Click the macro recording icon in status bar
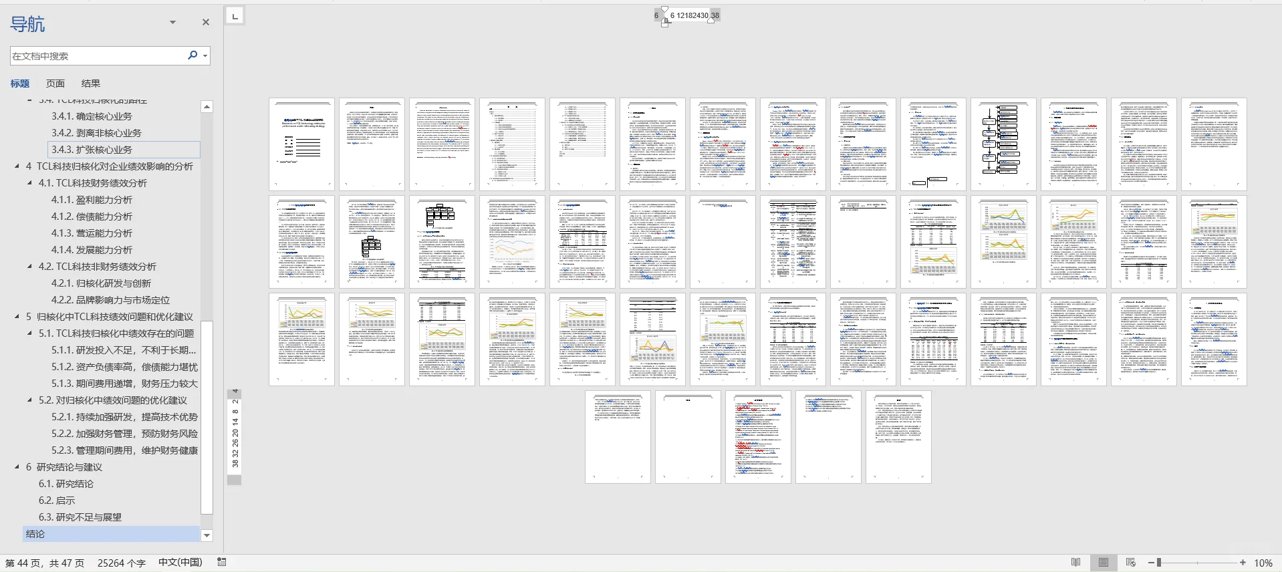The width and height of the screenshot is (1282, 572). click(x=222, y=563)
